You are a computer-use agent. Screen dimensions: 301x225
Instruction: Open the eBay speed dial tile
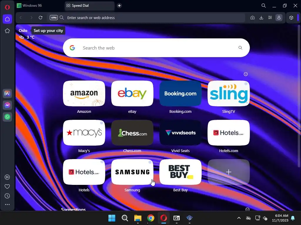pyautogui.click(x=132, y=93)
